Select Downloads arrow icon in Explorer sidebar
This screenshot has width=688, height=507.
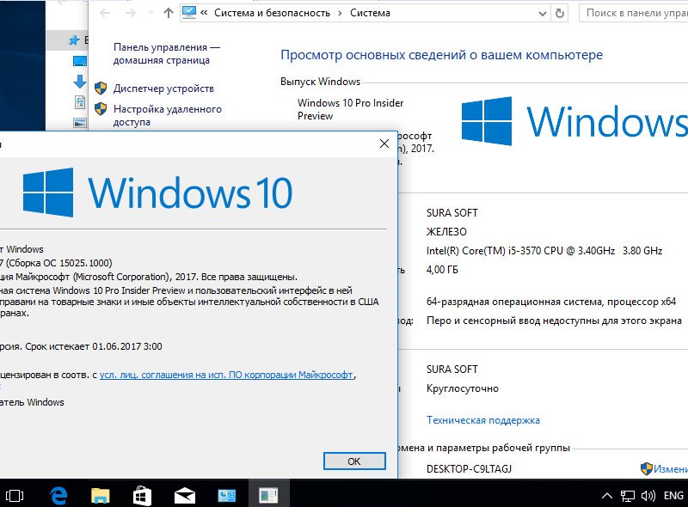click(x=80, y=82)
